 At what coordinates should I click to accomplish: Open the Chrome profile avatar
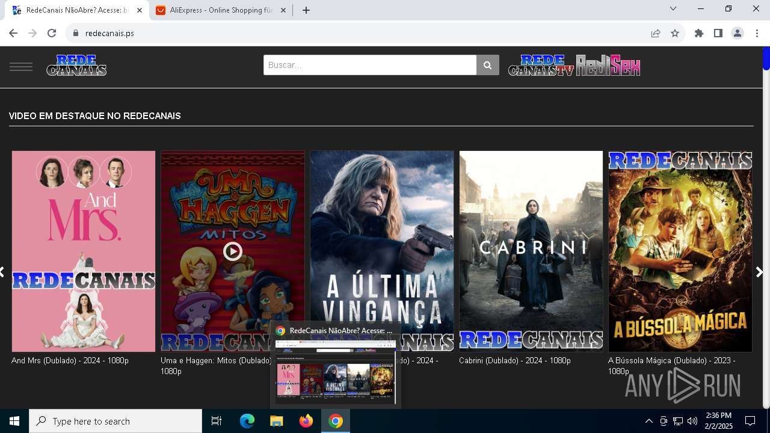(x=738, y=33)
